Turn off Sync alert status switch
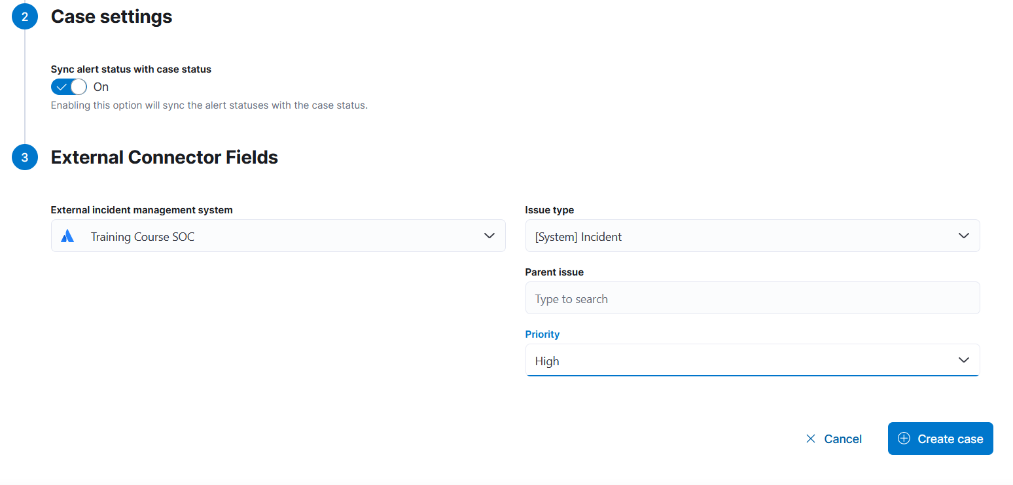The image size is (1013, 485). pos(69,87)
